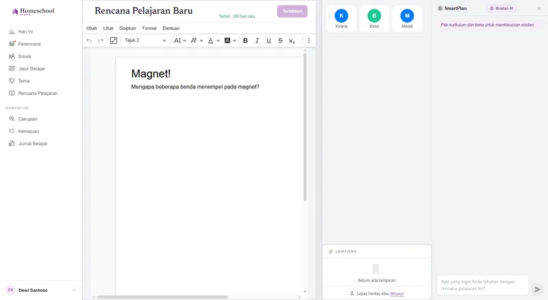Screen dimensions: 548x300
Task: Close the SmartPlan panel
Action: point(539,9)
